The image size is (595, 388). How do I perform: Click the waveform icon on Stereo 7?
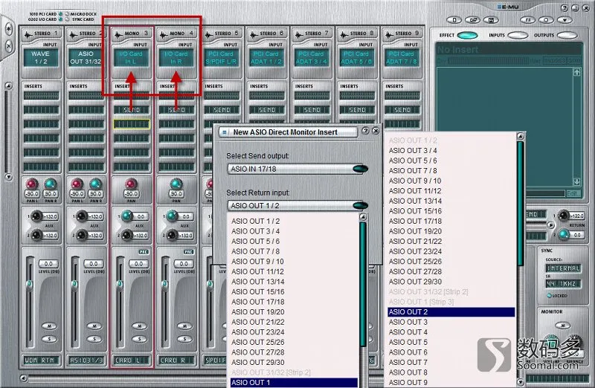[x=299, y=35]
